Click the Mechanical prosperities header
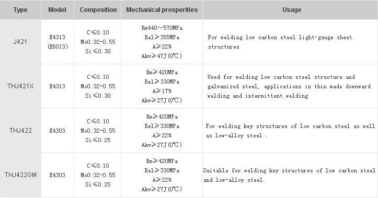Viewport: 378px width, 198px height. tap(162, 9)
